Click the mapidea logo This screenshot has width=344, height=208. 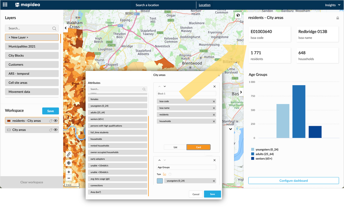[28, 5]
